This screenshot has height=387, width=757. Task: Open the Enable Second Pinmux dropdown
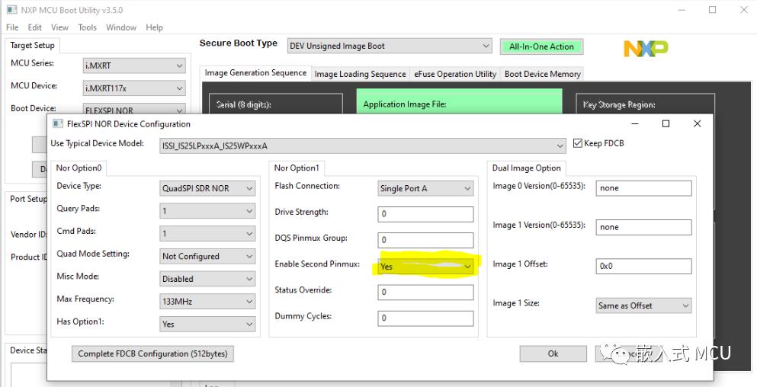[x=425, y=267]
